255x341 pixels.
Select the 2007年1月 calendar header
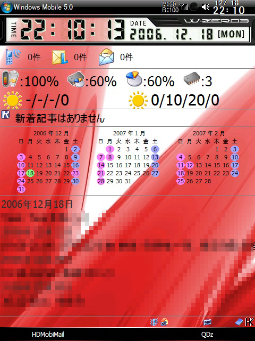point(129,133)
